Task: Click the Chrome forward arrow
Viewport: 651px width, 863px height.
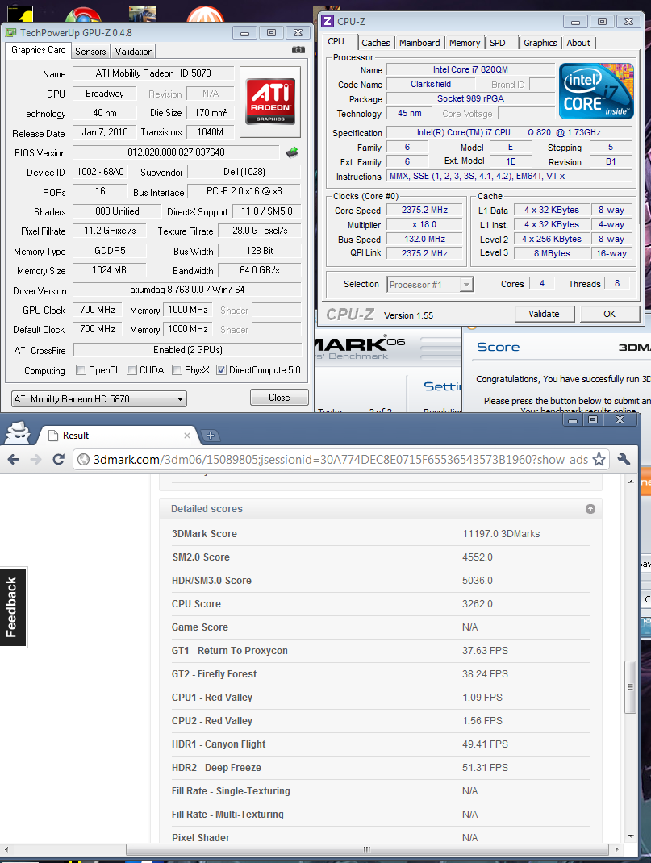Action: point(35,459)
